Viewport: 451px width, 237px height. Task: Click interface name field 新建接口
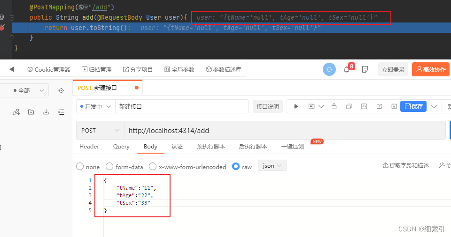[182, 106]
